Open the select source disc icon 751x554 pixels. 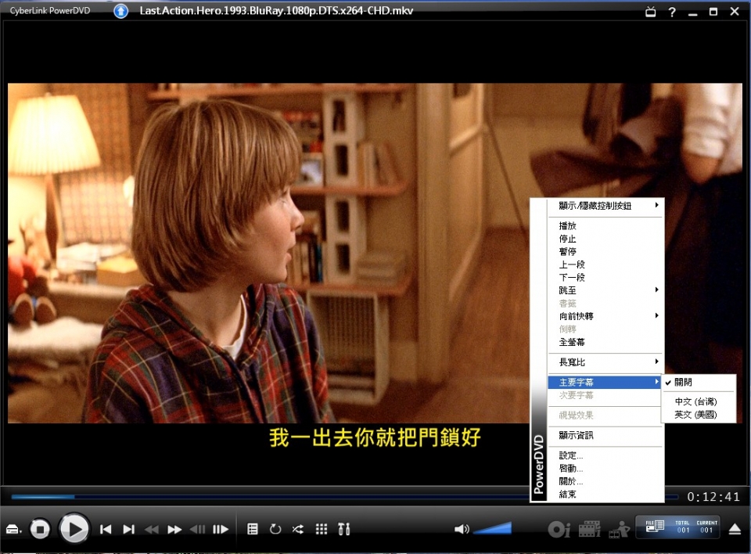tap(13, 529)
